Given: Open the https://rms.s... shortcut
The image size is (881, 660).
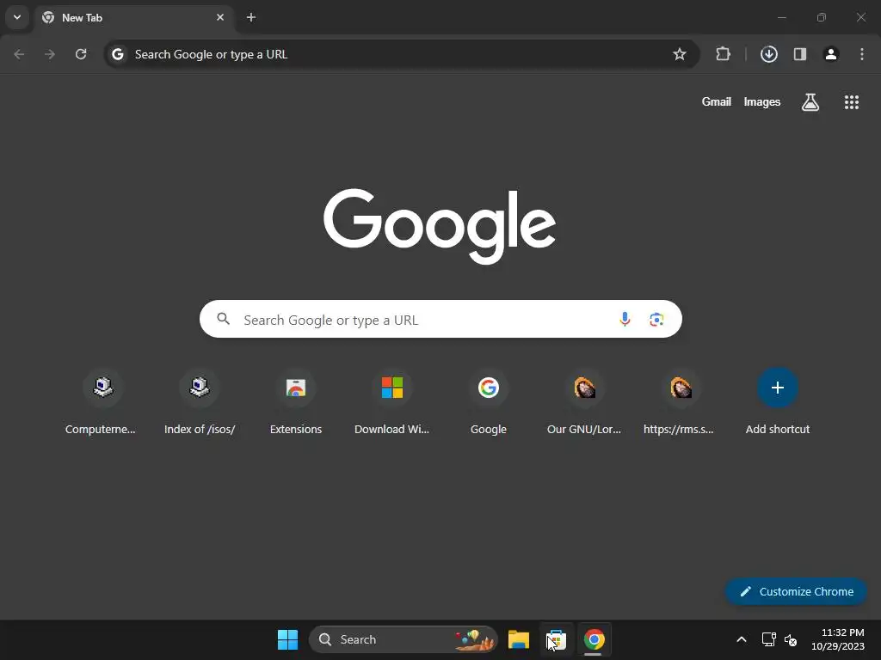Looking at the screenshot, I should pyautogui.click(x=679, y=402).
